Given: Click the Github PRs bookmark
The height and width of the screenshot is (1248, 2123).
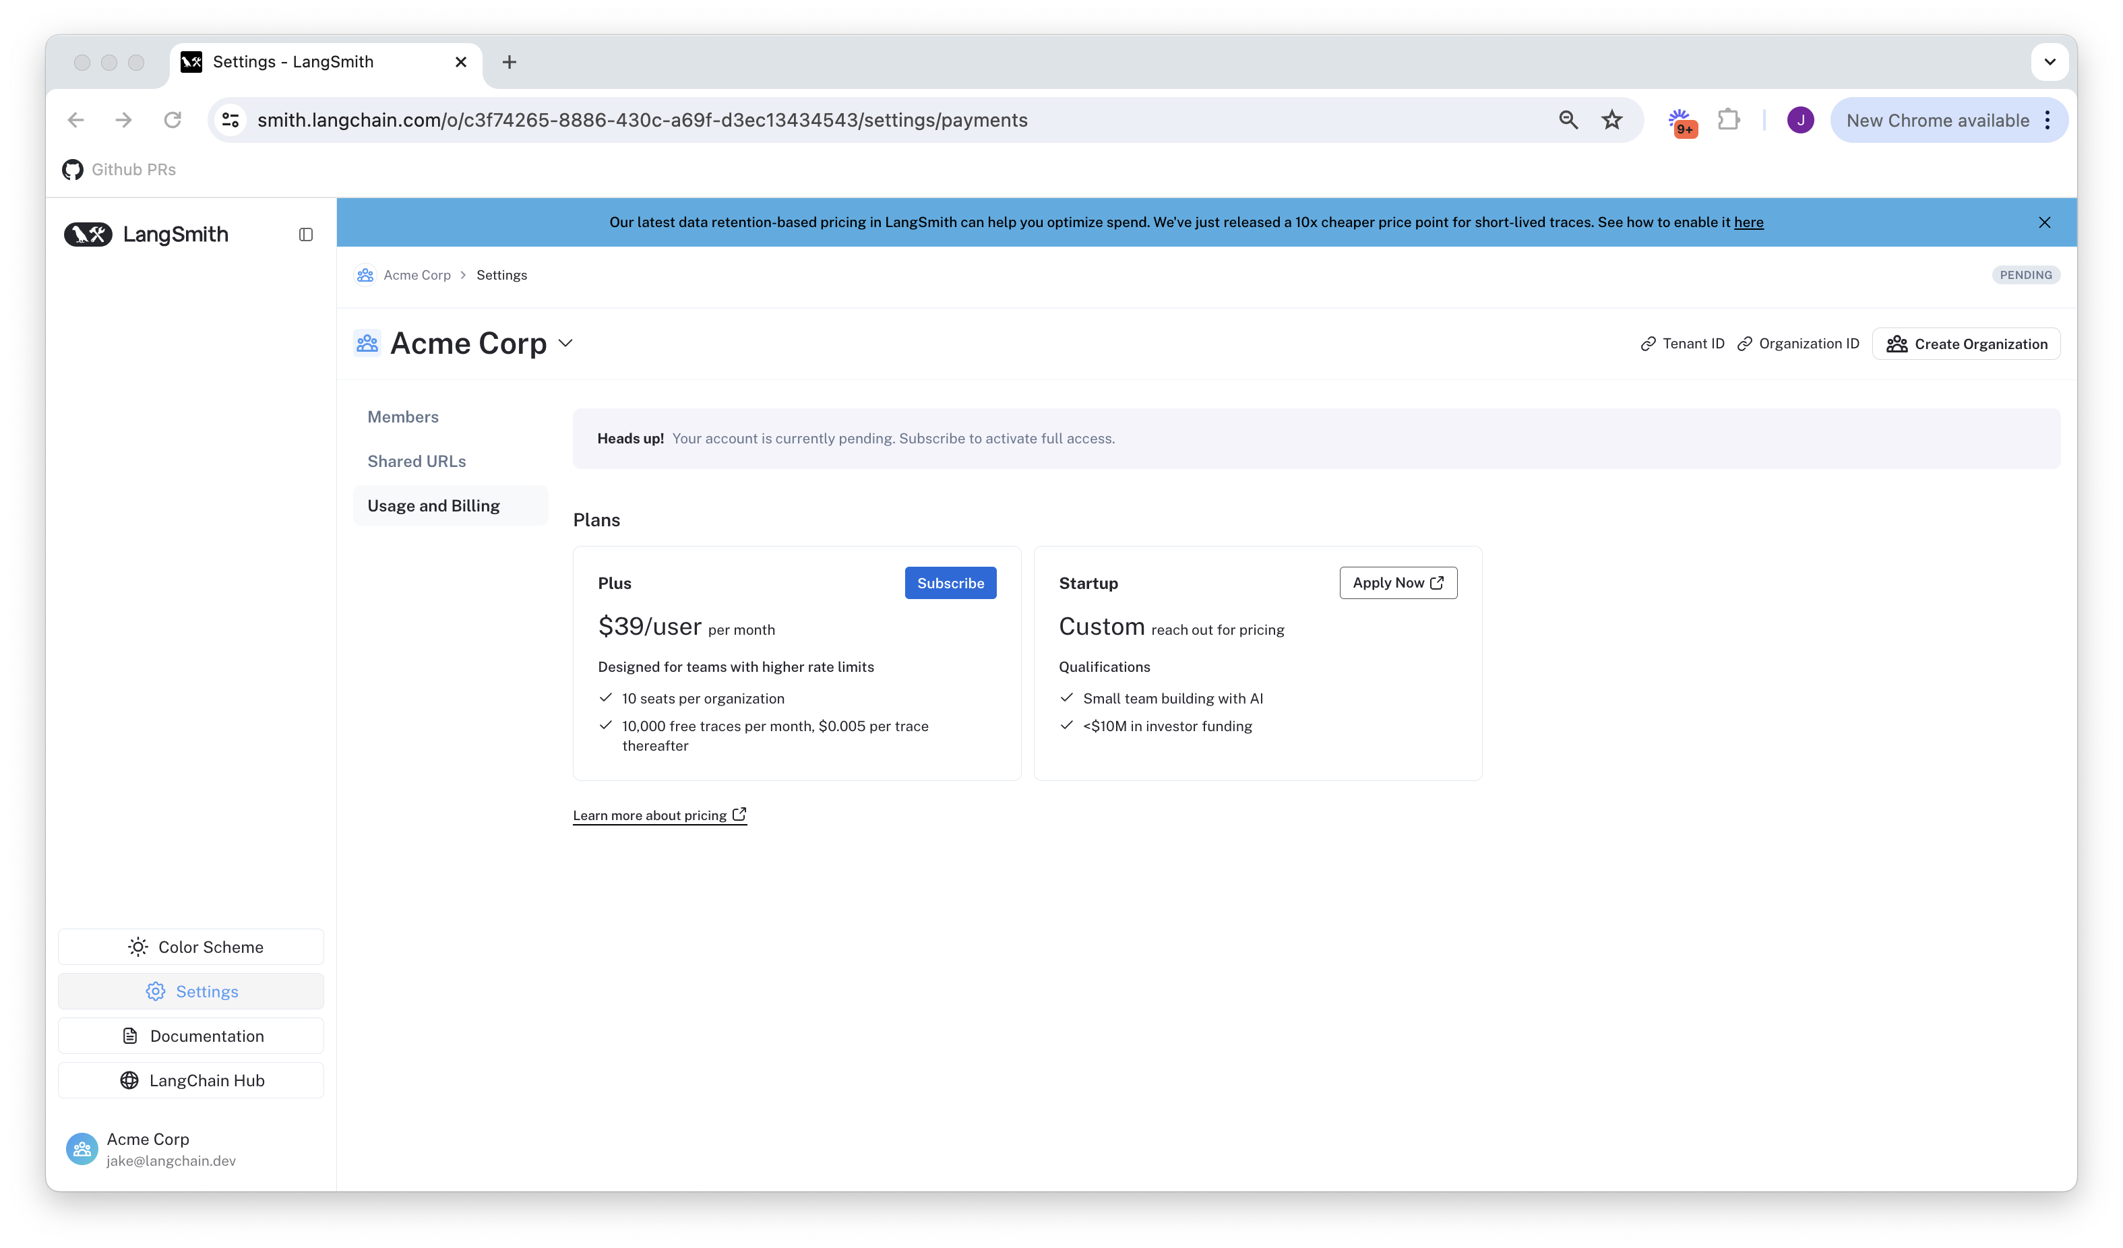Looking at the screenshot, I should 119,169.
